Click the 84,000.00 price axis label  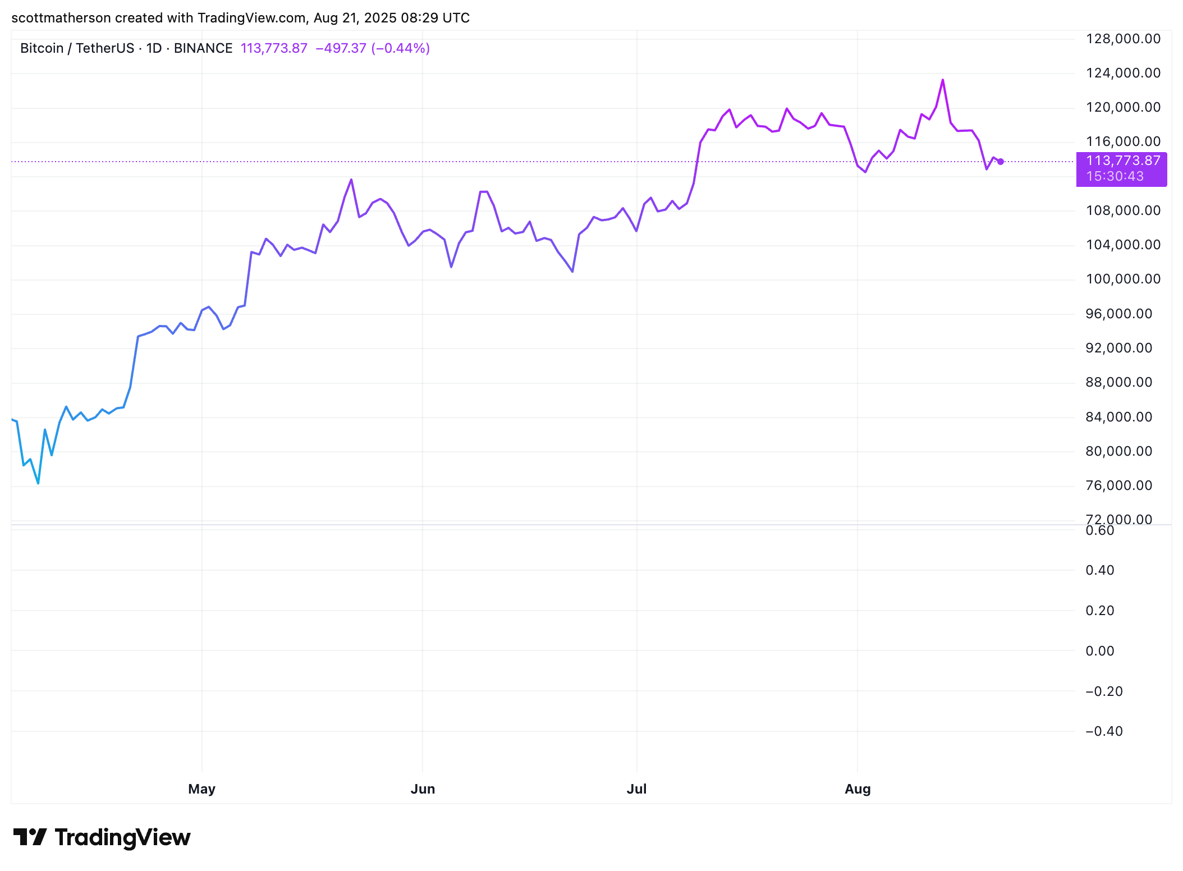click(1119, 417)
